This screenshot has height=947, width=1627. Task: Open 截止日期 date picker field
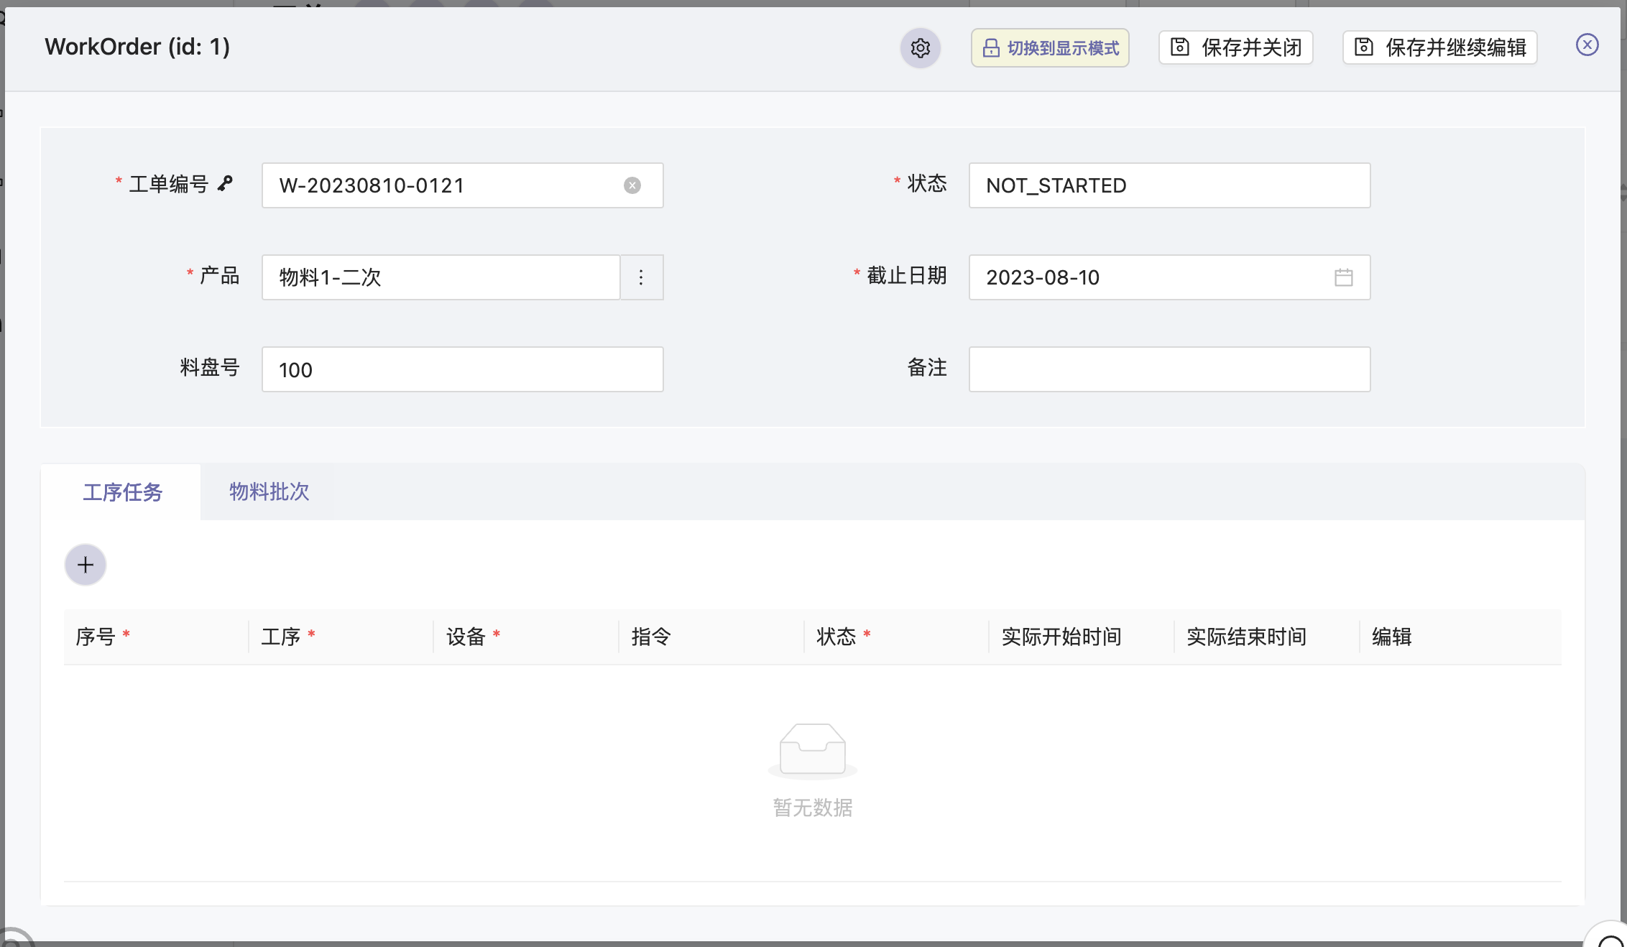1150,277
